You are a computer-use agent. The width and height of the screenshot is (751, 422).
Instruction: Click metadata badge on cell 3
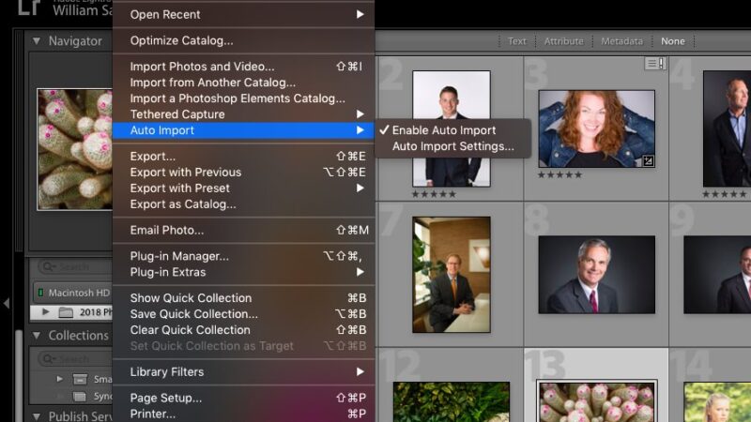(654, 63)
